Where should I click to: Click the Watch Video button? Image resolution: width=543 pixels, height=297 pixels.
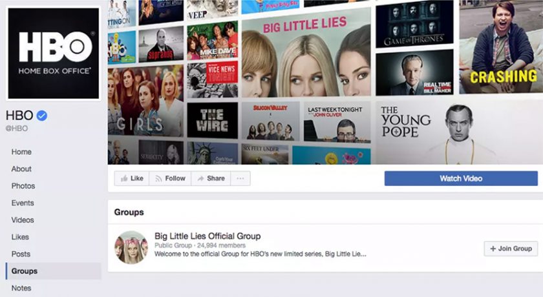[461, 178]
